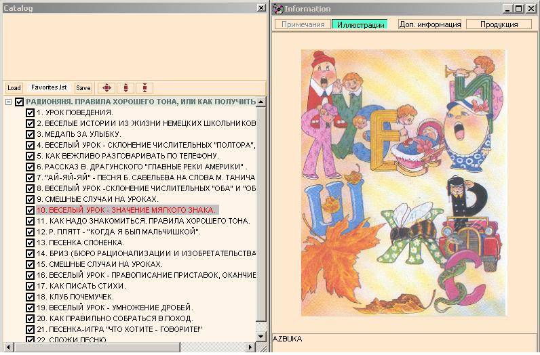540x355 pixels.
Task: Toggle checkbox for track 5 about телефону
Action: pyautogui.click(x=30, y=156)
